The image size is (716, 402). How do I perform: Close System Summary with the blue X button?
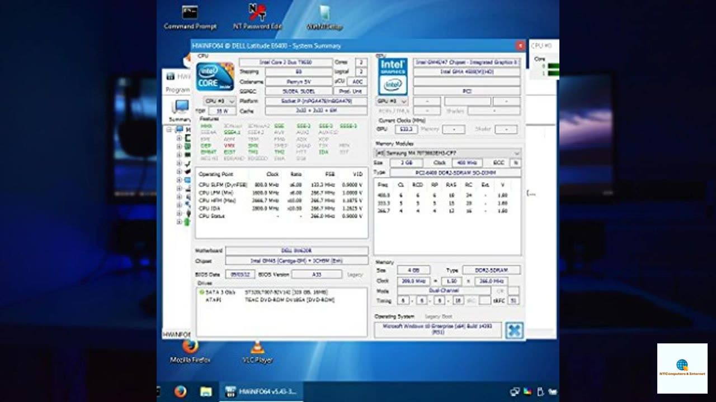[514, 330]
